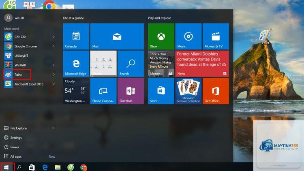This screenshot has width=304, height=171.
Task: Open the Mail tile
Action: pos(117,36)
